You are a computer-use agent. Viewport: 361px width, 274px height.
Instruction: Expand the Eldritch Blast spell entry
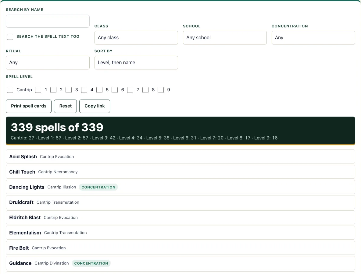(180, 217)
